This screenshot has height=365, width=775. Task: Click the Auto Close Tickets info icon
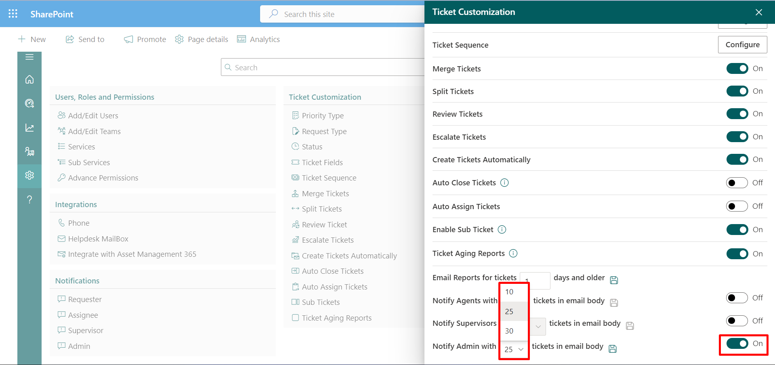tap(504, 182)
